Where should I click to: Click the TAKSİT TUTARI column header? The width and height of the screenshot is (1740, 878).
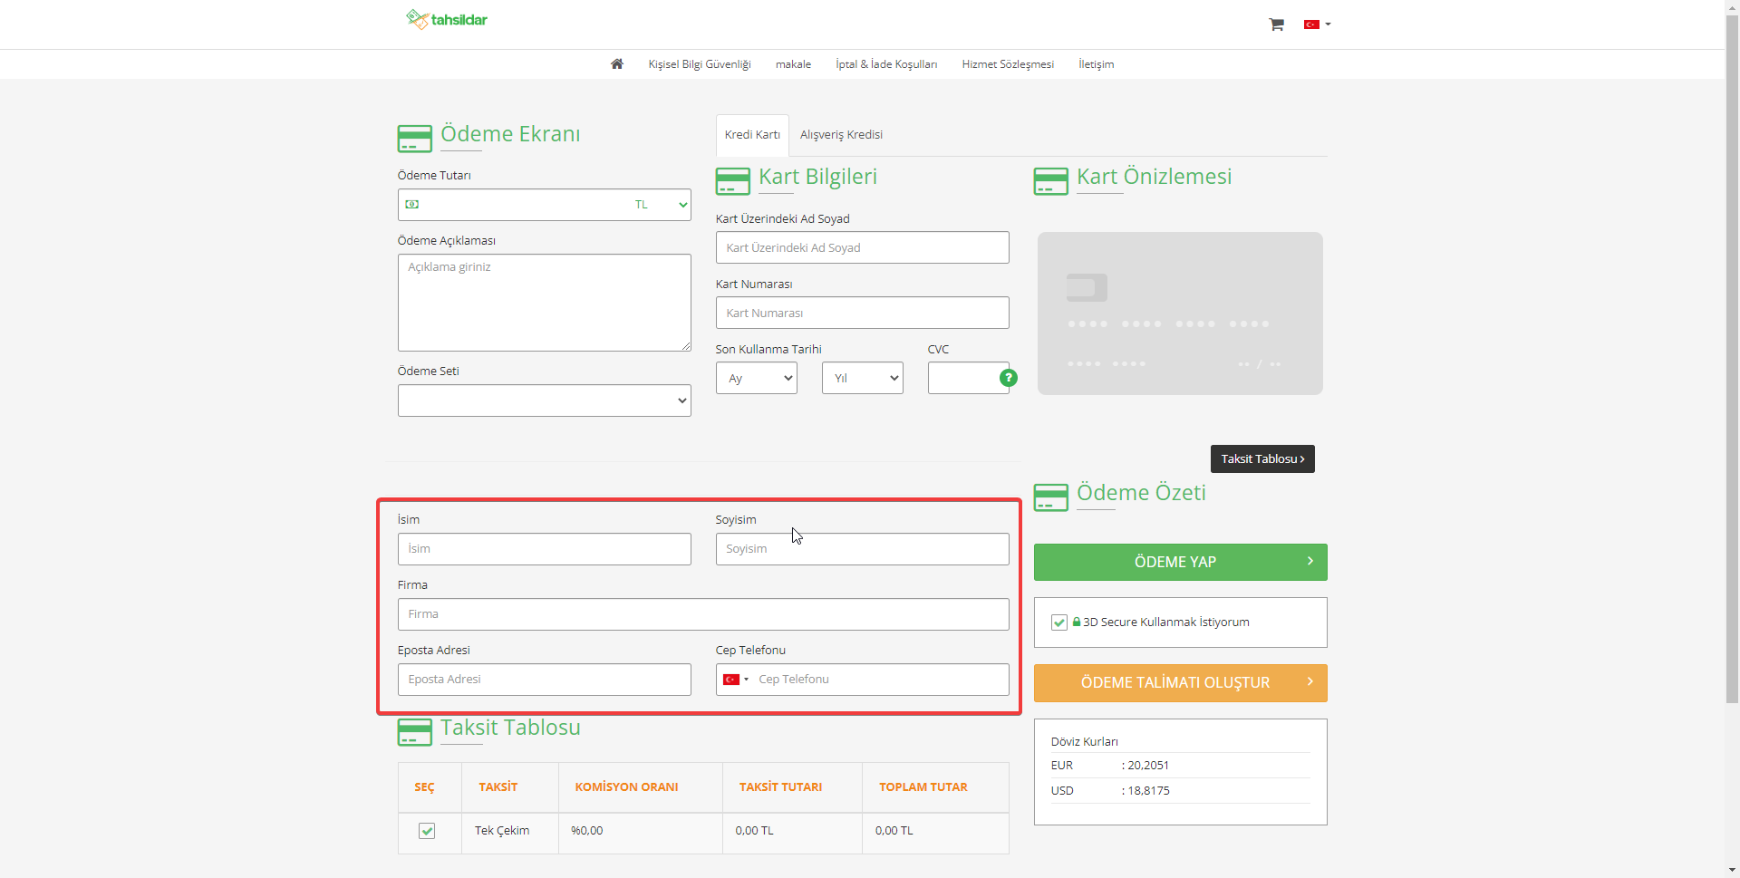tap(780, 787)
